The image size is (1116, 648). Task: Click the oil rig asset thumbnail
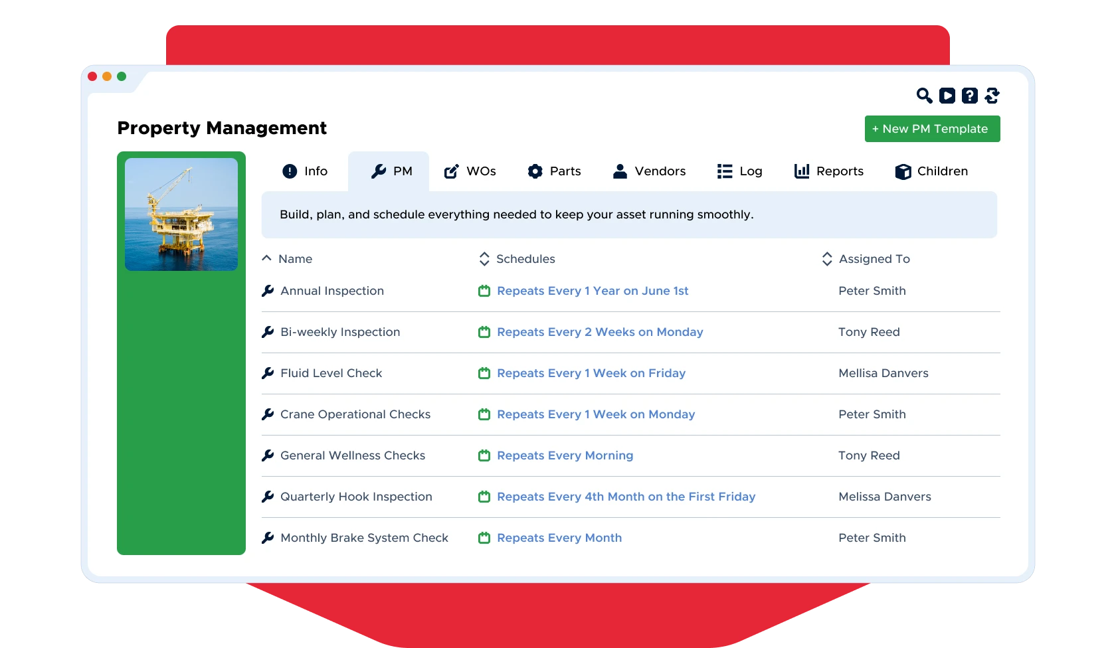click(x=181, y=214)
